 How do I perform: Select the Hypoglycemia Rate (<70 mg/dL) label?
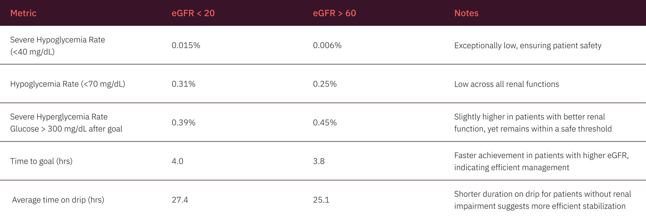pyautogui.click(x=68, y=84)
